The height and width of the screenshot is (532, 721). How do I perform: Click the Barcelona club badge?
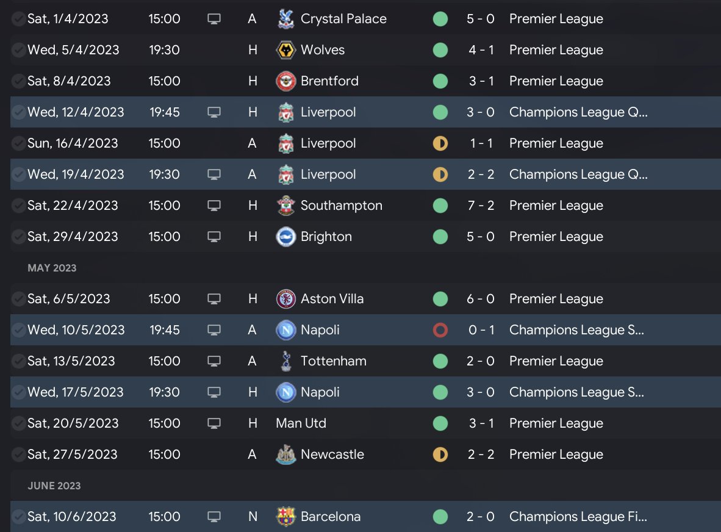[x=285, y=517]
